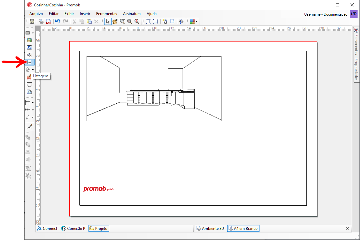Click the align horizontal centers icon
Screen dimensions: 363x242
point(28,159)
